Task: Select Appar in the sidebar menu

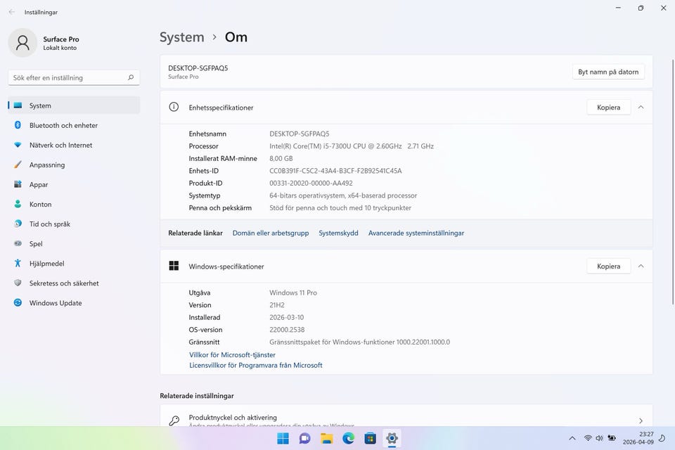Action: tap(39, 184)
